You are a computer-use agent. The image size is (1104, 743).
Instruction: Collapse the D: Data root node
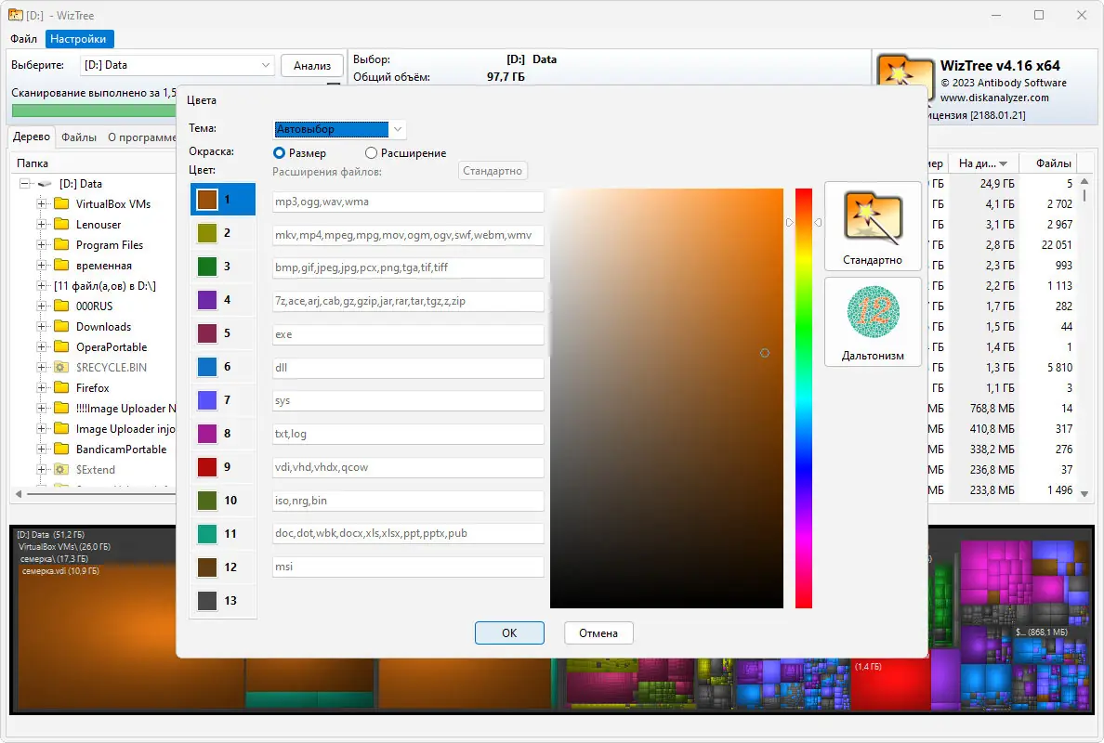pyautogui.click(x=25, y=184)
